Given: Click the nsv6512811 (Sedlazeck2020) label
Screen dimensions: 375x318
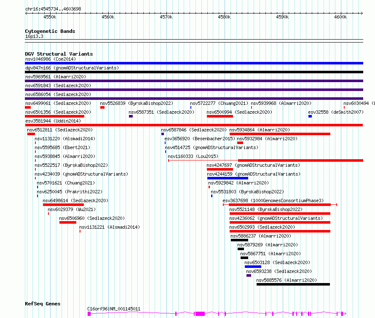Looking at the screenshot, I should [60, 130].
